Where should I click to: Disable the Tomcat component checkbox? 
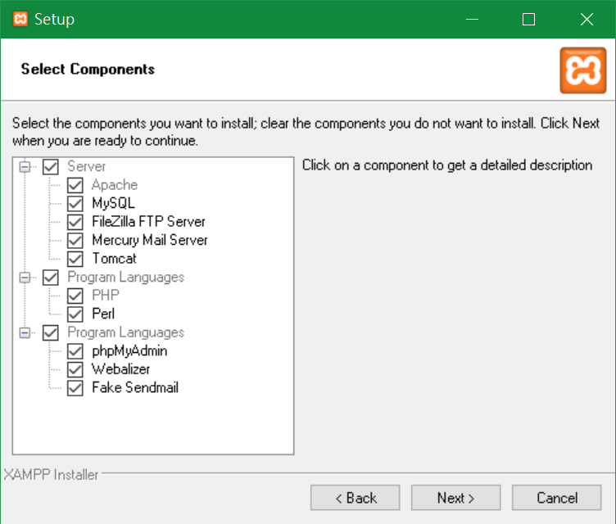[75, 259]
